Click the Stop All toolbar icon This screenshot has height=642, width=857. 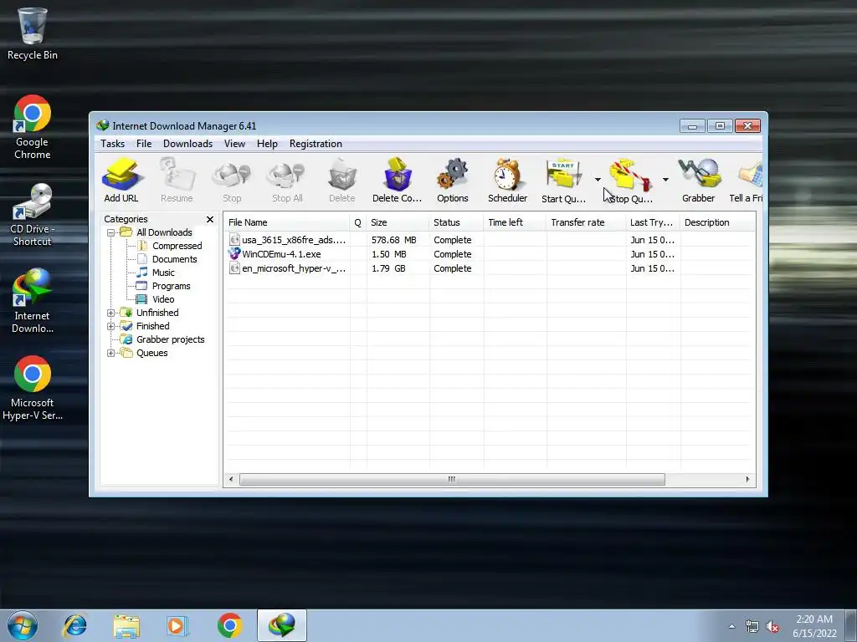(x=287, y=181)
